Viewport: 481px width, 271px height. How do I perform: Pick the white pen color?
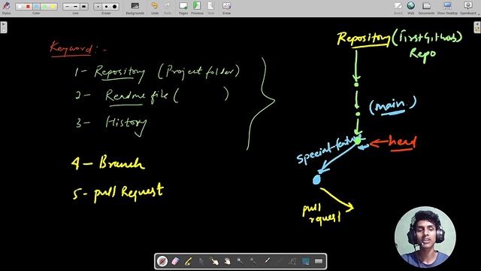pyautogui.click(x=20, y=7)
